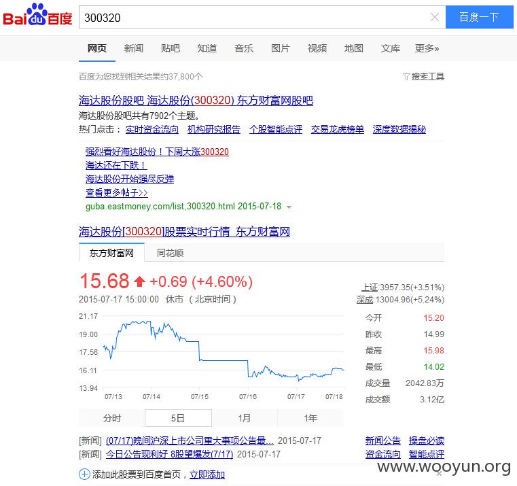
Task: Click the 成交额 value 3.12亿
Action: (x=432, y=400)
